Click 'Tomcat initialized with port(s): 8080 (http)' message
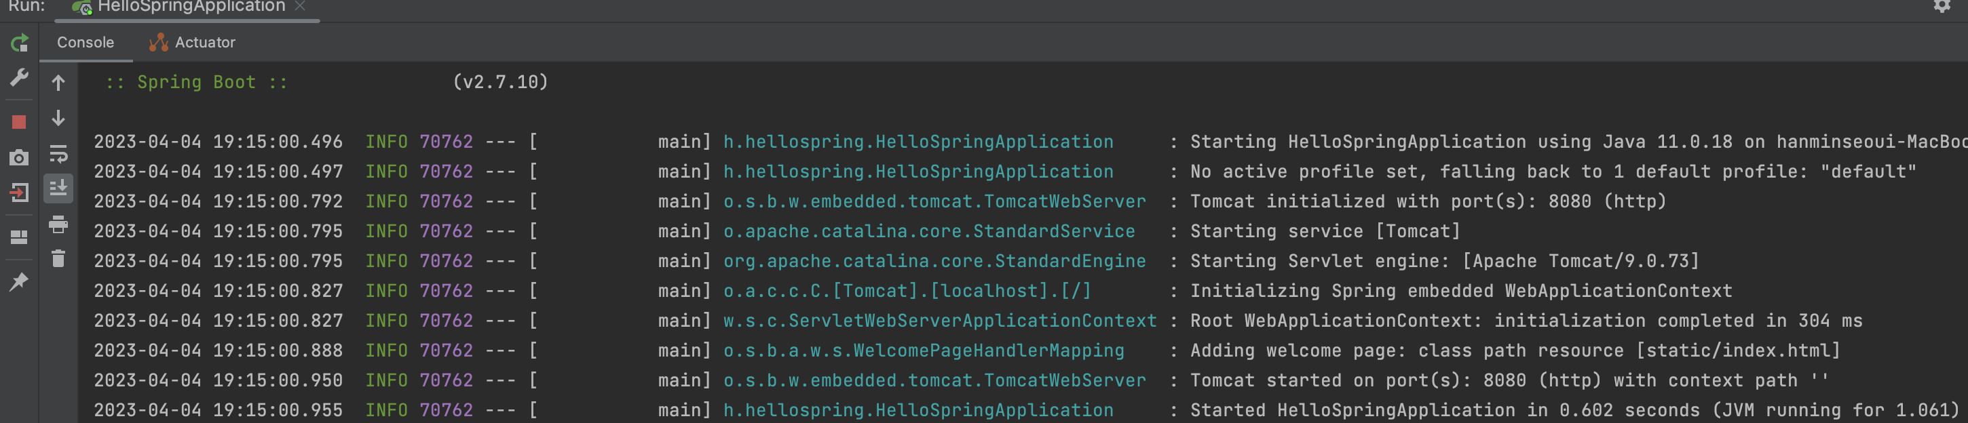Viewport: 1968px width, 423px height. point(1427,201)
